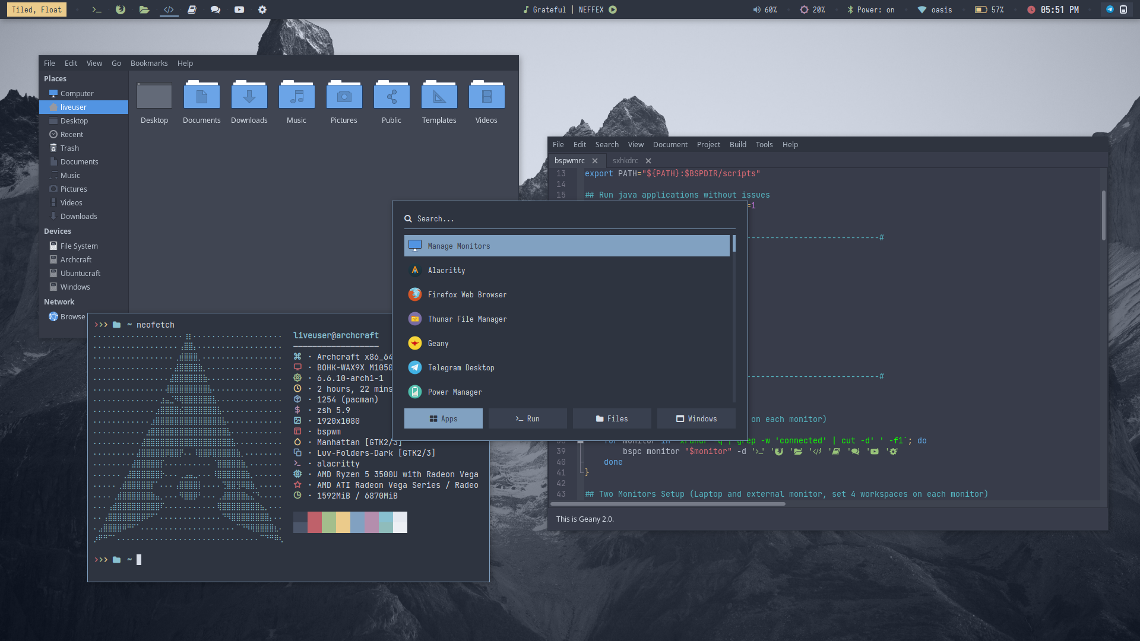This screenshot has width=1140, height=641.
Task: Open the Bookmarks menu in file manager
Action: coord(149,64)
